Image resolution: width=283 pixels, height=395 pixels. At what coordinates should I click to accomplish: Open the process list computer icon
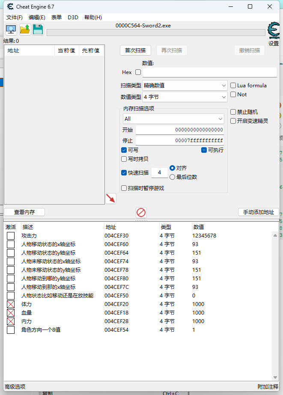coord(11,30)
